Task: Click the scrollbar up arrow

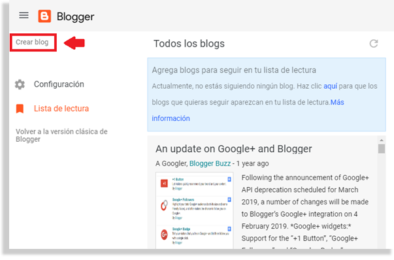Action: 382,140
